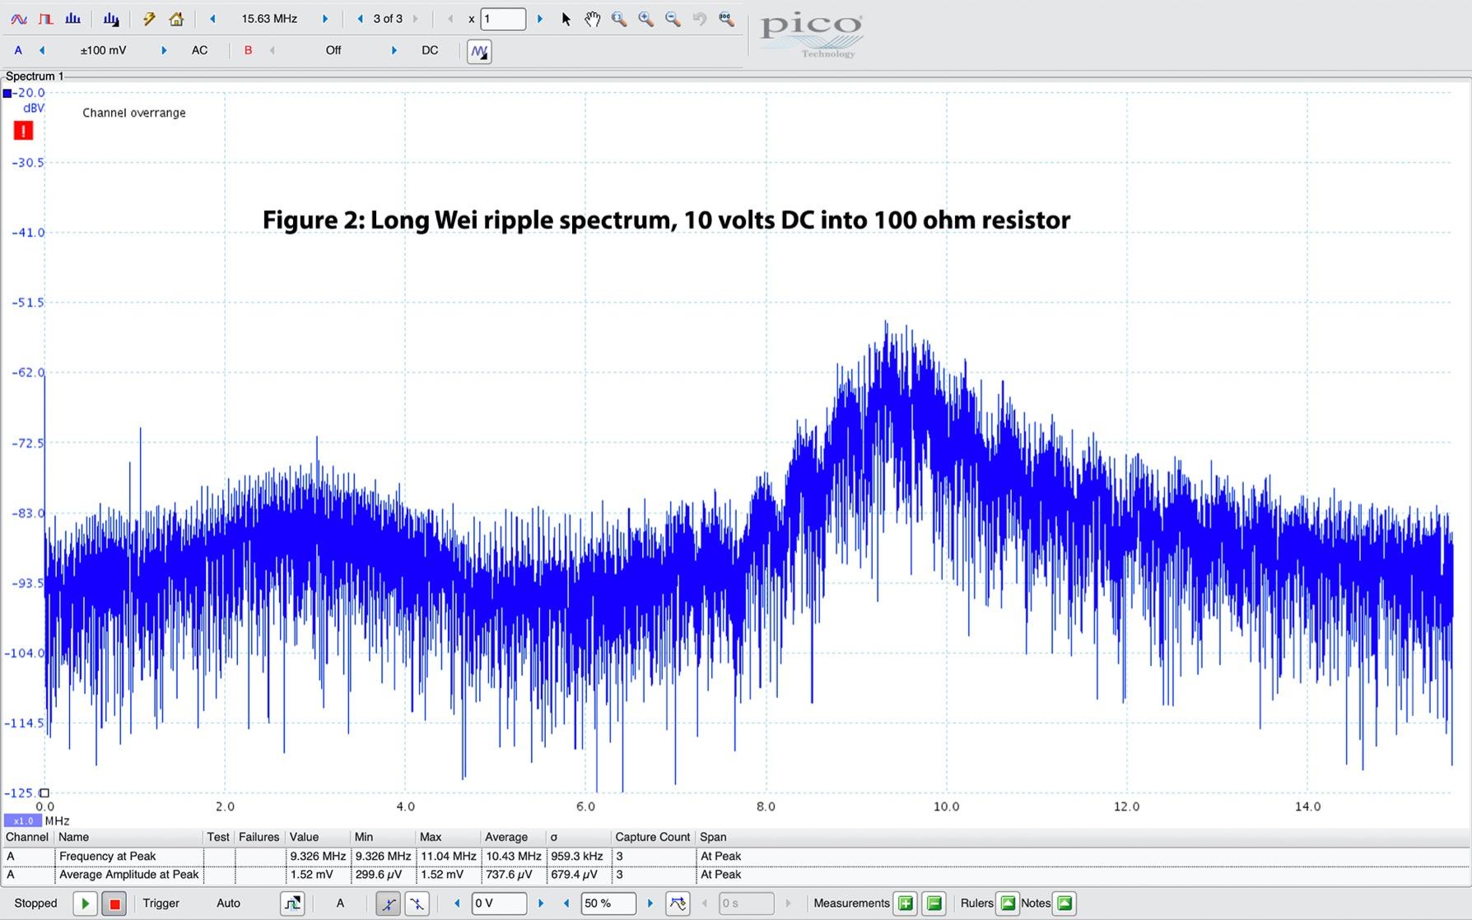1472x920 pixels.
Task: Toggle falling edge trigger button
Action: 417,904
